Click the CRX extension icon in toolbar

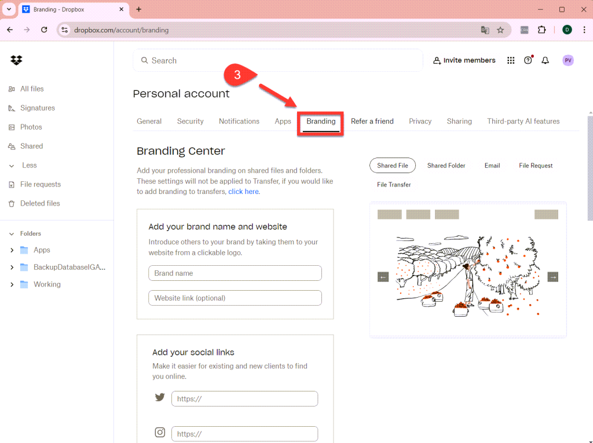coord(524,30)
